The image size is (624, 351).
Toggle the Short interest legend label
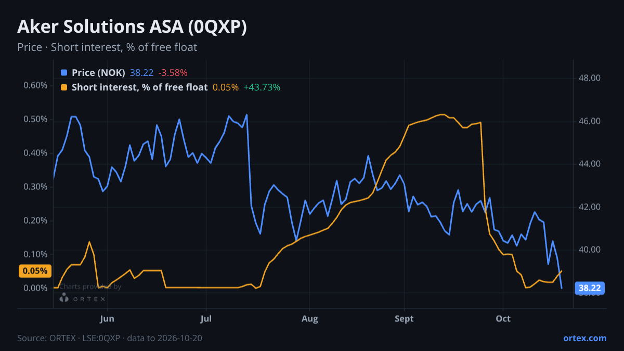(139, 87)
